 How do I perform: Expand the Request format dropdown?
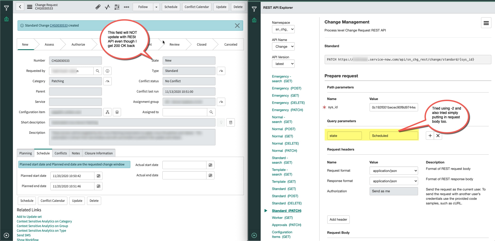393,171
